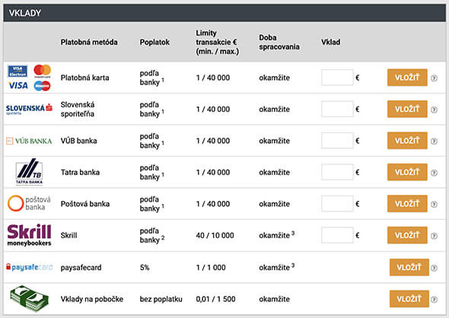Focus the deposit amount field for Slovenská sporiteľňa
The width and height of the screenshot is (449, 318).
point(337,109)
